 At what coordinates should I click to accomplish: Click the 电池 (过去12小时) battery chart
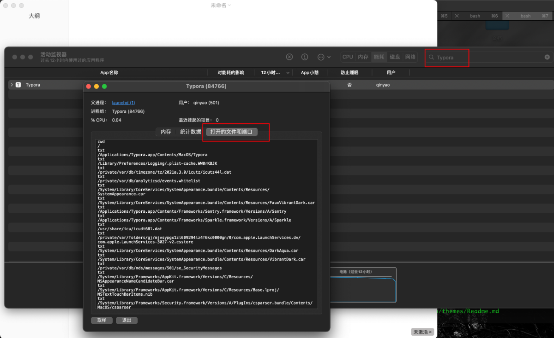363,285
